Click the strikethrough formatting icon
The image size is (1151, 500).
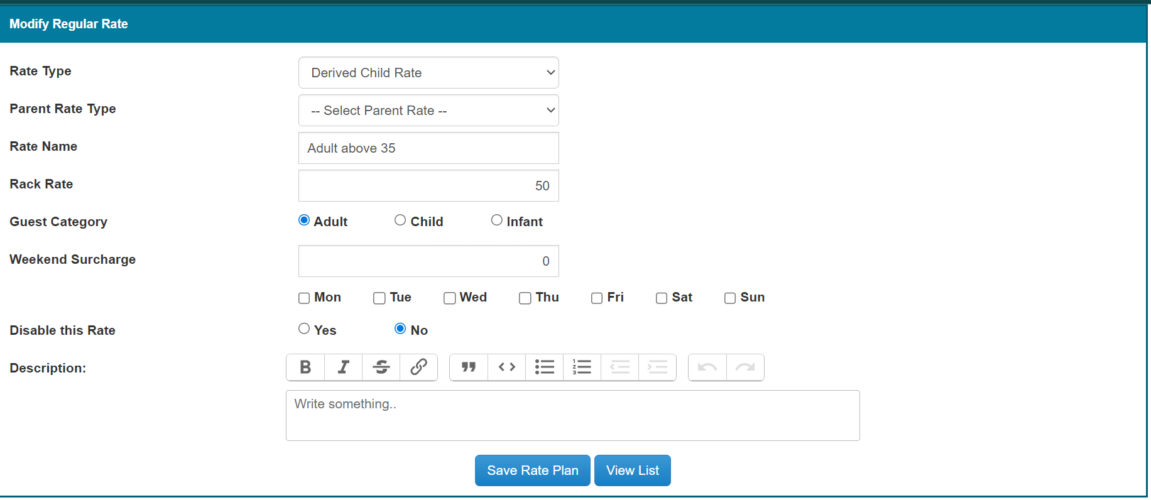pos(381,367)
